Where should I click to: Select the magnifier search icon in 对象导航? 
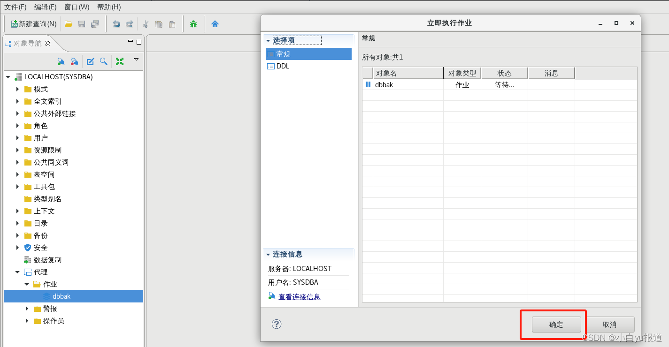104,61
